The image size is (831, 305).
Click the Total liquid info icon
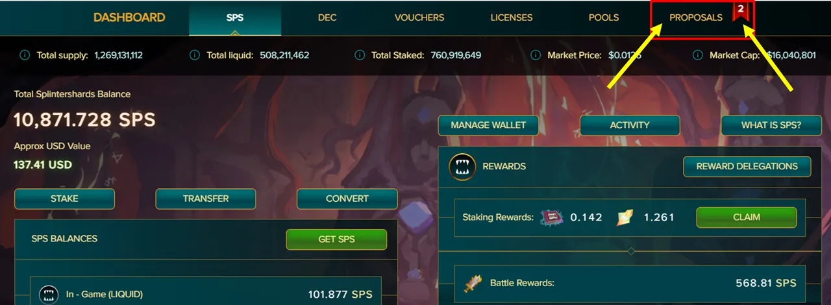(195, 55)
